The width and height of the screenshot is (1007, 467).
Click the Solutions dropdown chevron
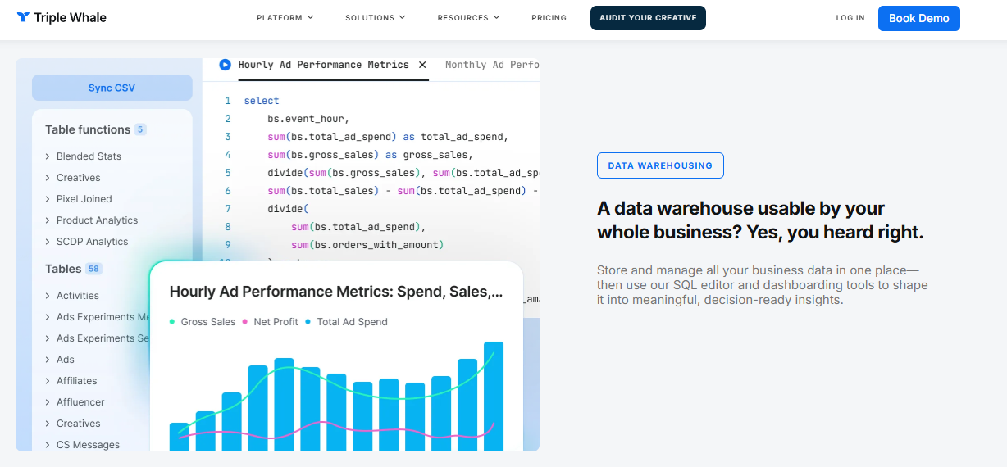(402, 18)
